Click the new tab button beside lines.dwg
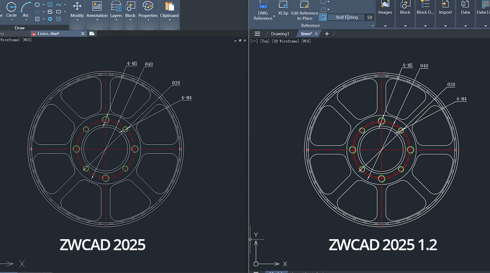Image resolution: width=490 pixels, height=273 pixels. pos(92,33)
